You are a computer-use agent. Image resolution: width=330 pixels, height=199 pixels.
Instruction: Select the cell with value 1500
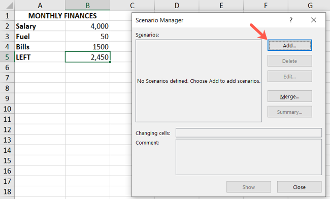click(x=87, y=47)
